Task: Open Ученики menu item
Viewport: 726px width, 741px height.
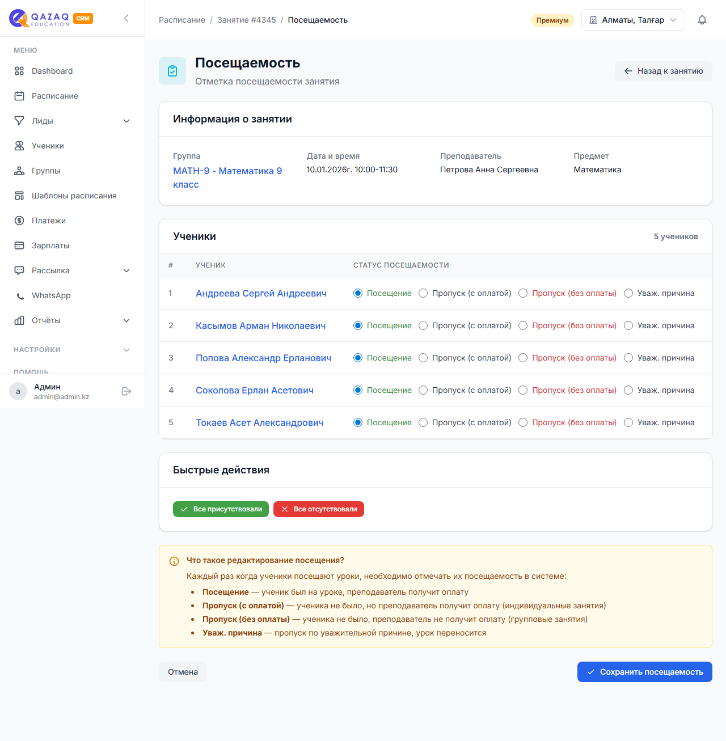Action: click(73, 146)
